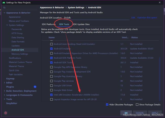Screen dimensions: 165x118
Task: Expand the Tools settings node
Action: point(4,99)
